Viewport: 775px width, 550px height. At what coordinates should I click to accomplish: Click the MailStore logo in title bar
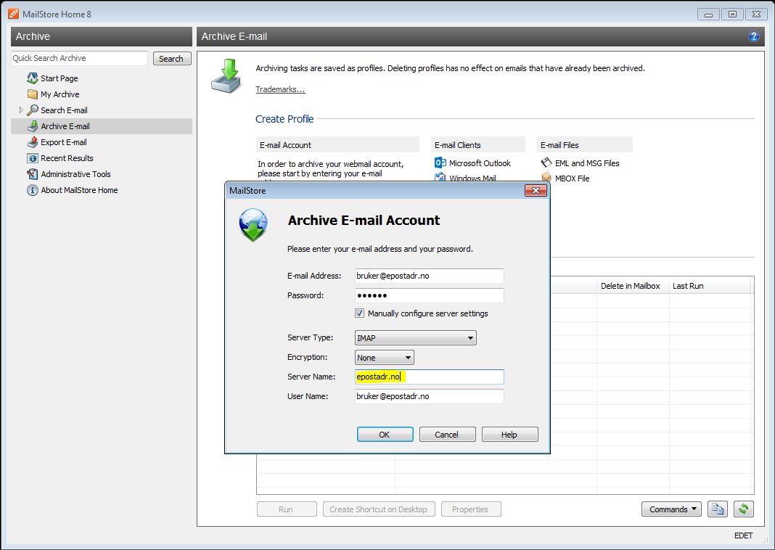13,14
